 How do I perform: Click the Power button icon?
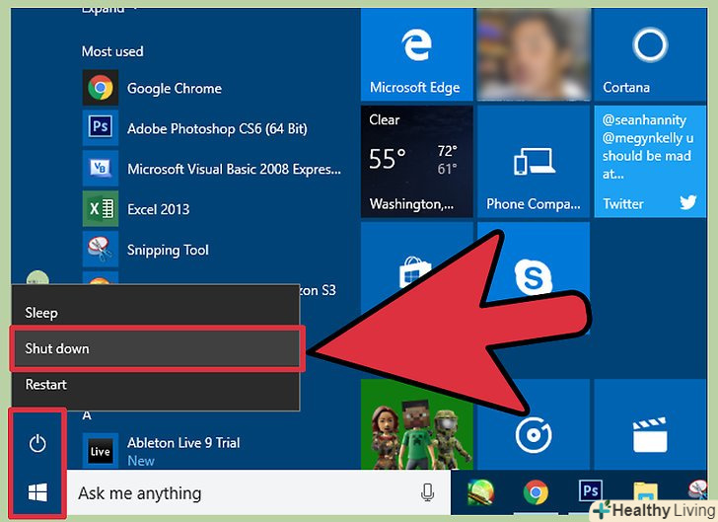[37, 444]
